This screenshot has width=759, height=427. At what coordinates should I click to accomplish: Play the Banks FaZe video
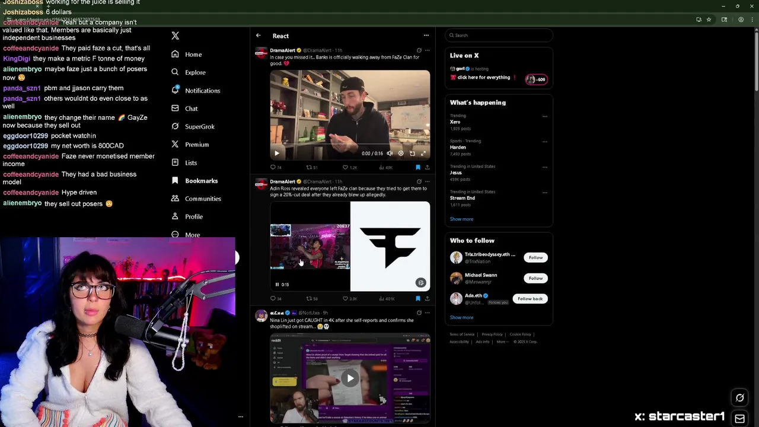[276, 154]
